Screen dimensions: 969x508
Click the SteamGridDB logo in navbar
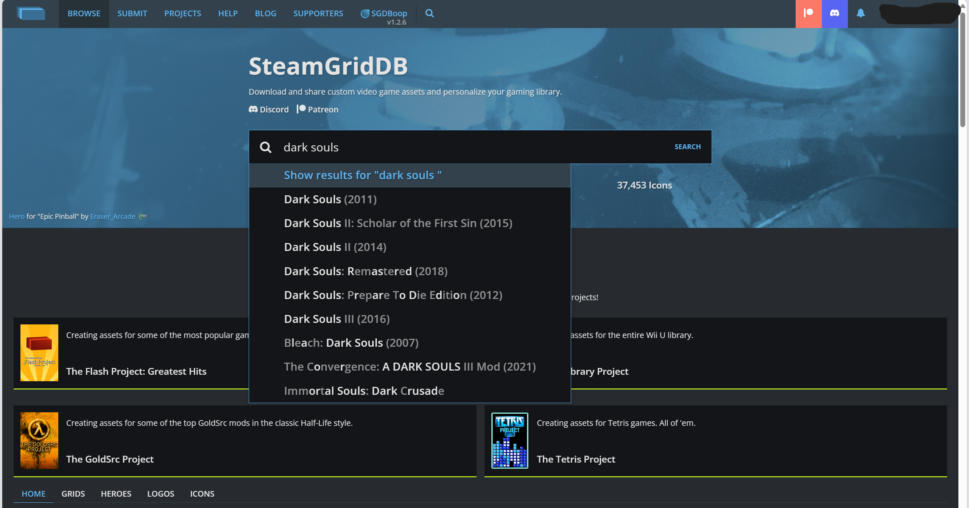(x=31, y=14)
